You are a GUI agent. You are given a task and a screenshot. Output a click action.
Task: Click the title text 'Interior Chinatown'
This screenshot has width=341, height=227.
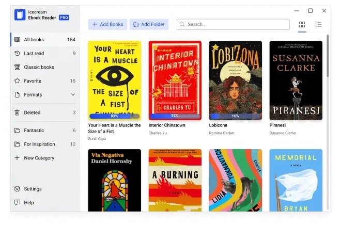coord(167,125)
